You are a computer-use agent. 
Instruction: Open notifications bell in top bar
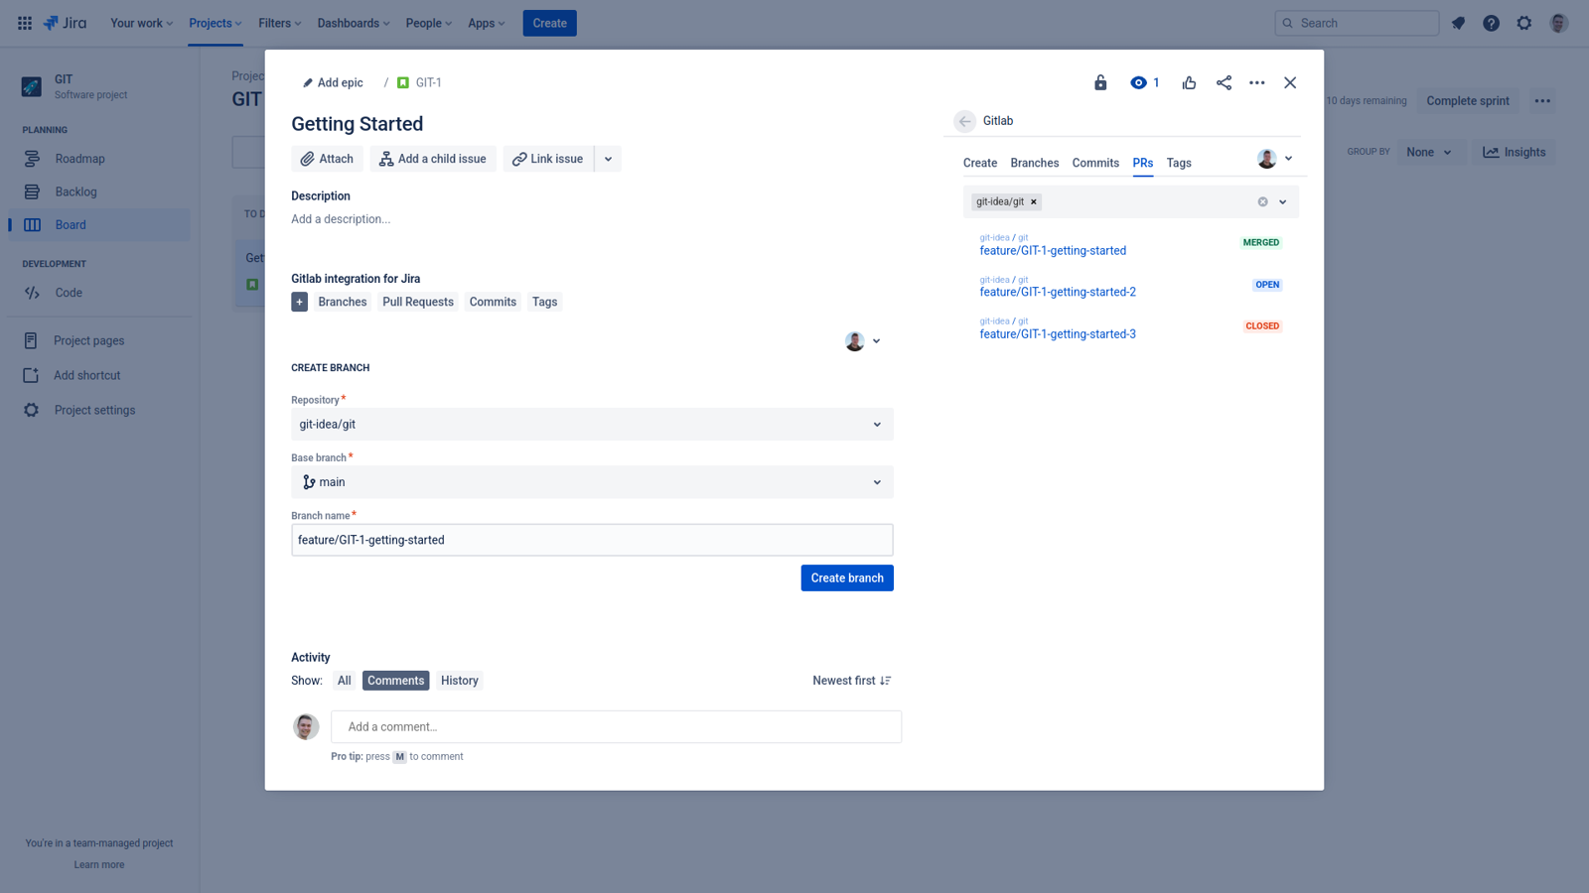click(x=1458, y=23)
